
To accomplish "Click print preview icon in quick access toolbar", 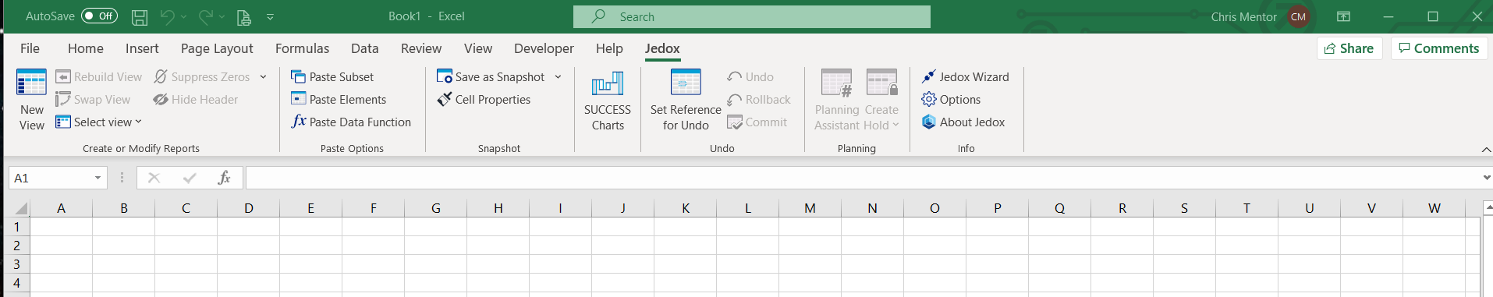I will point(243,16).
